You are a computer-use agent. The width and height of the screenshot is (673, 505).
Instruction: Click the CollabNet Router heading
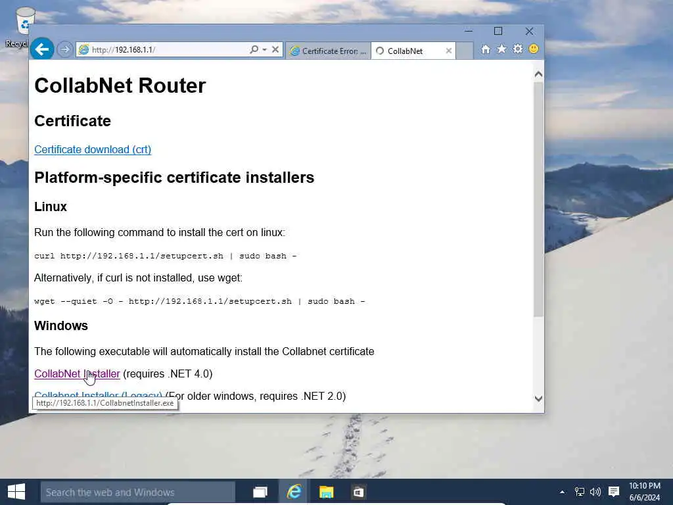point(120,85)
